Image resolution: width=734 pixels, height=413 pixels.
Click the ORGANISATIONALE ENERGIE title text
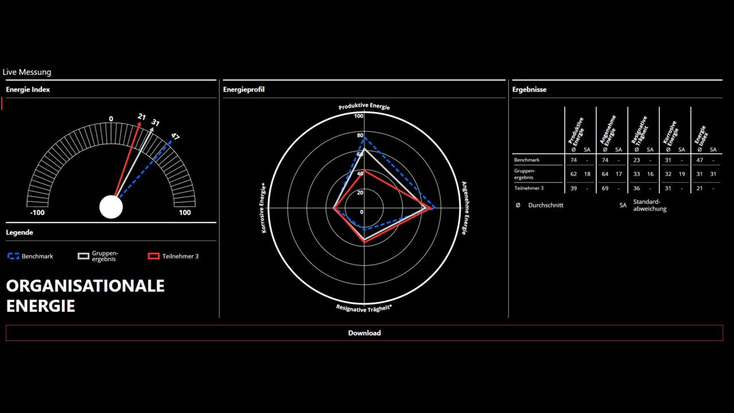(x=85, y=295)
